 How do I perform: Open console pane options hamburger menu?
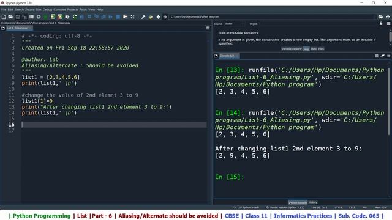coord(388,56)
